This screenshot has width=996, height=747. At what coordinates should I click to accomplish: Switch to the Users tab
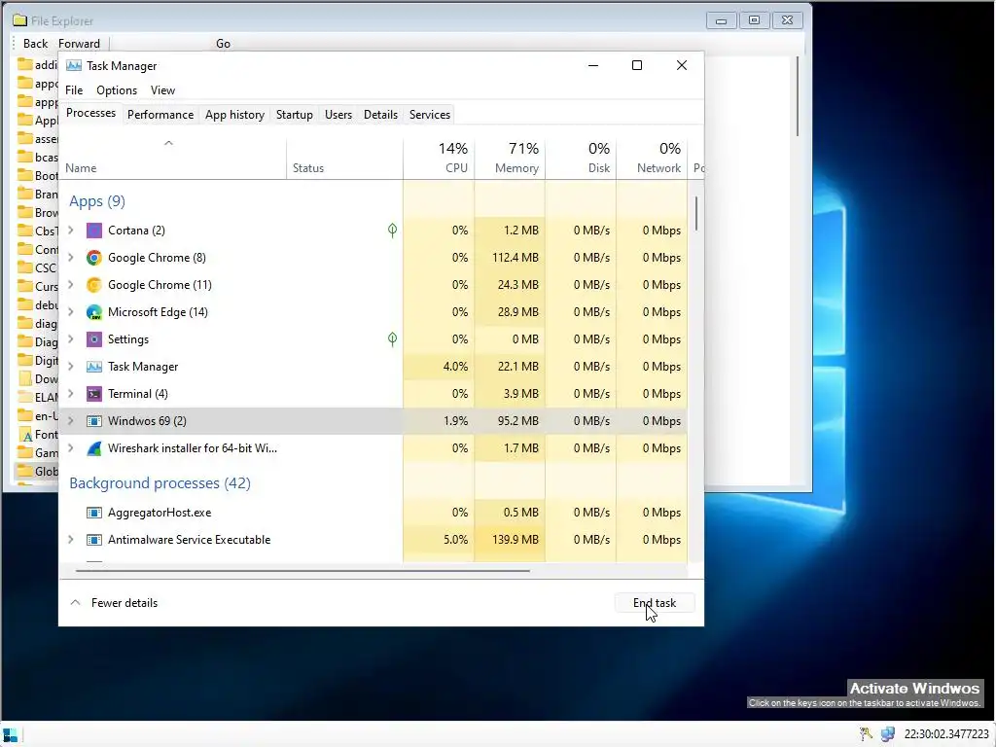click(338, 115)
